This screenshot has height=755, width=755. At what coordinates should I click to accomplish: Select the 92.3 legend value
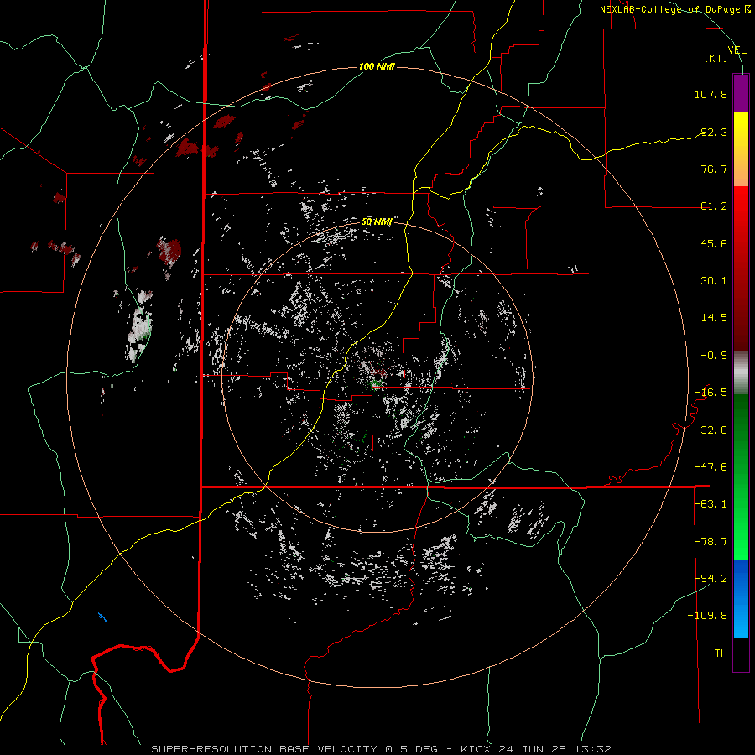(714, 132)
